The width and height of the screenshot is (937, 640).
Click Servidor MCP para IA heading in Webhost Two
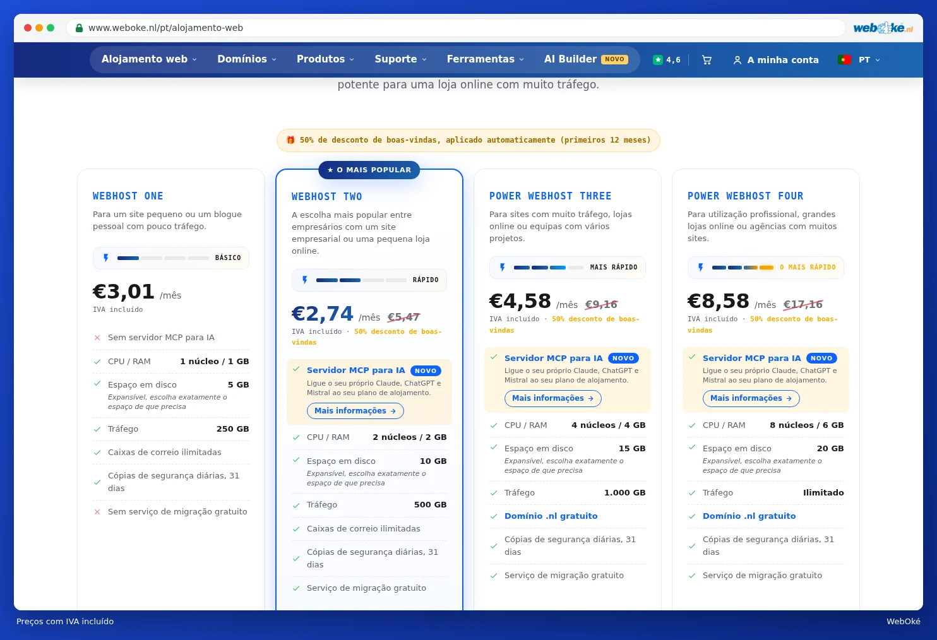(x=356, y=370)
